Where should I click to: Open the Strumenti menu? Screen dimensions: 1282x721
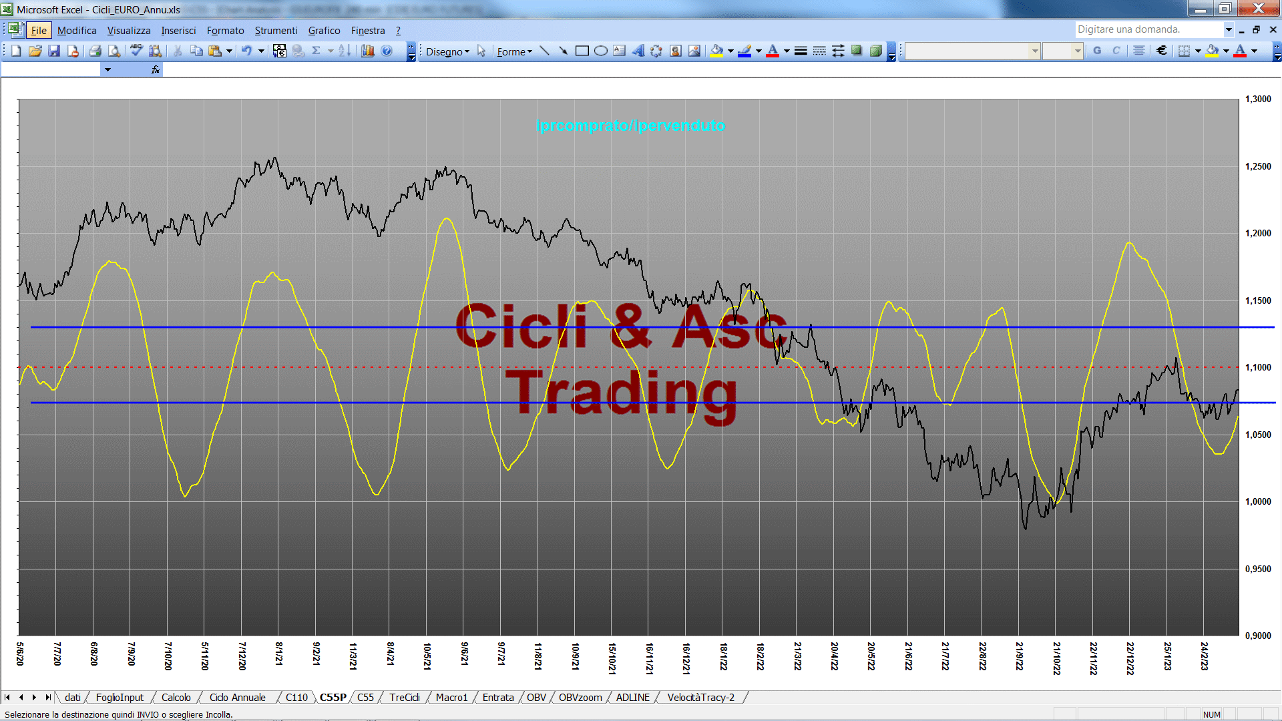coord(276,31)
